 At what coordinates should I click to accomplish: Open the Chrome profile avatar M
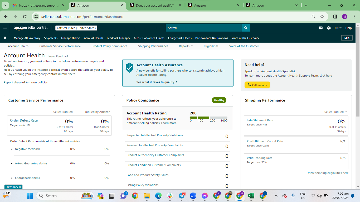[345, 17]
